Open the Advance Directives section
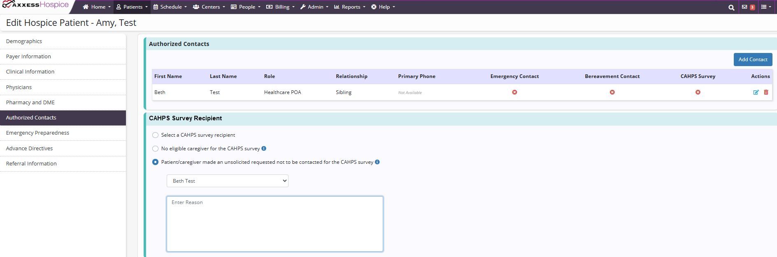777x257 pixels. 29,149
